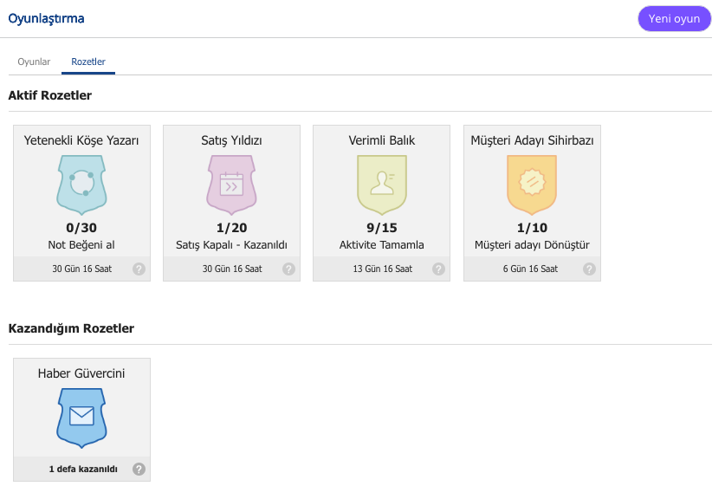
Task: Click the 1/20 progress on Satış Yıldızı
Action: click(x=231, y=228)
